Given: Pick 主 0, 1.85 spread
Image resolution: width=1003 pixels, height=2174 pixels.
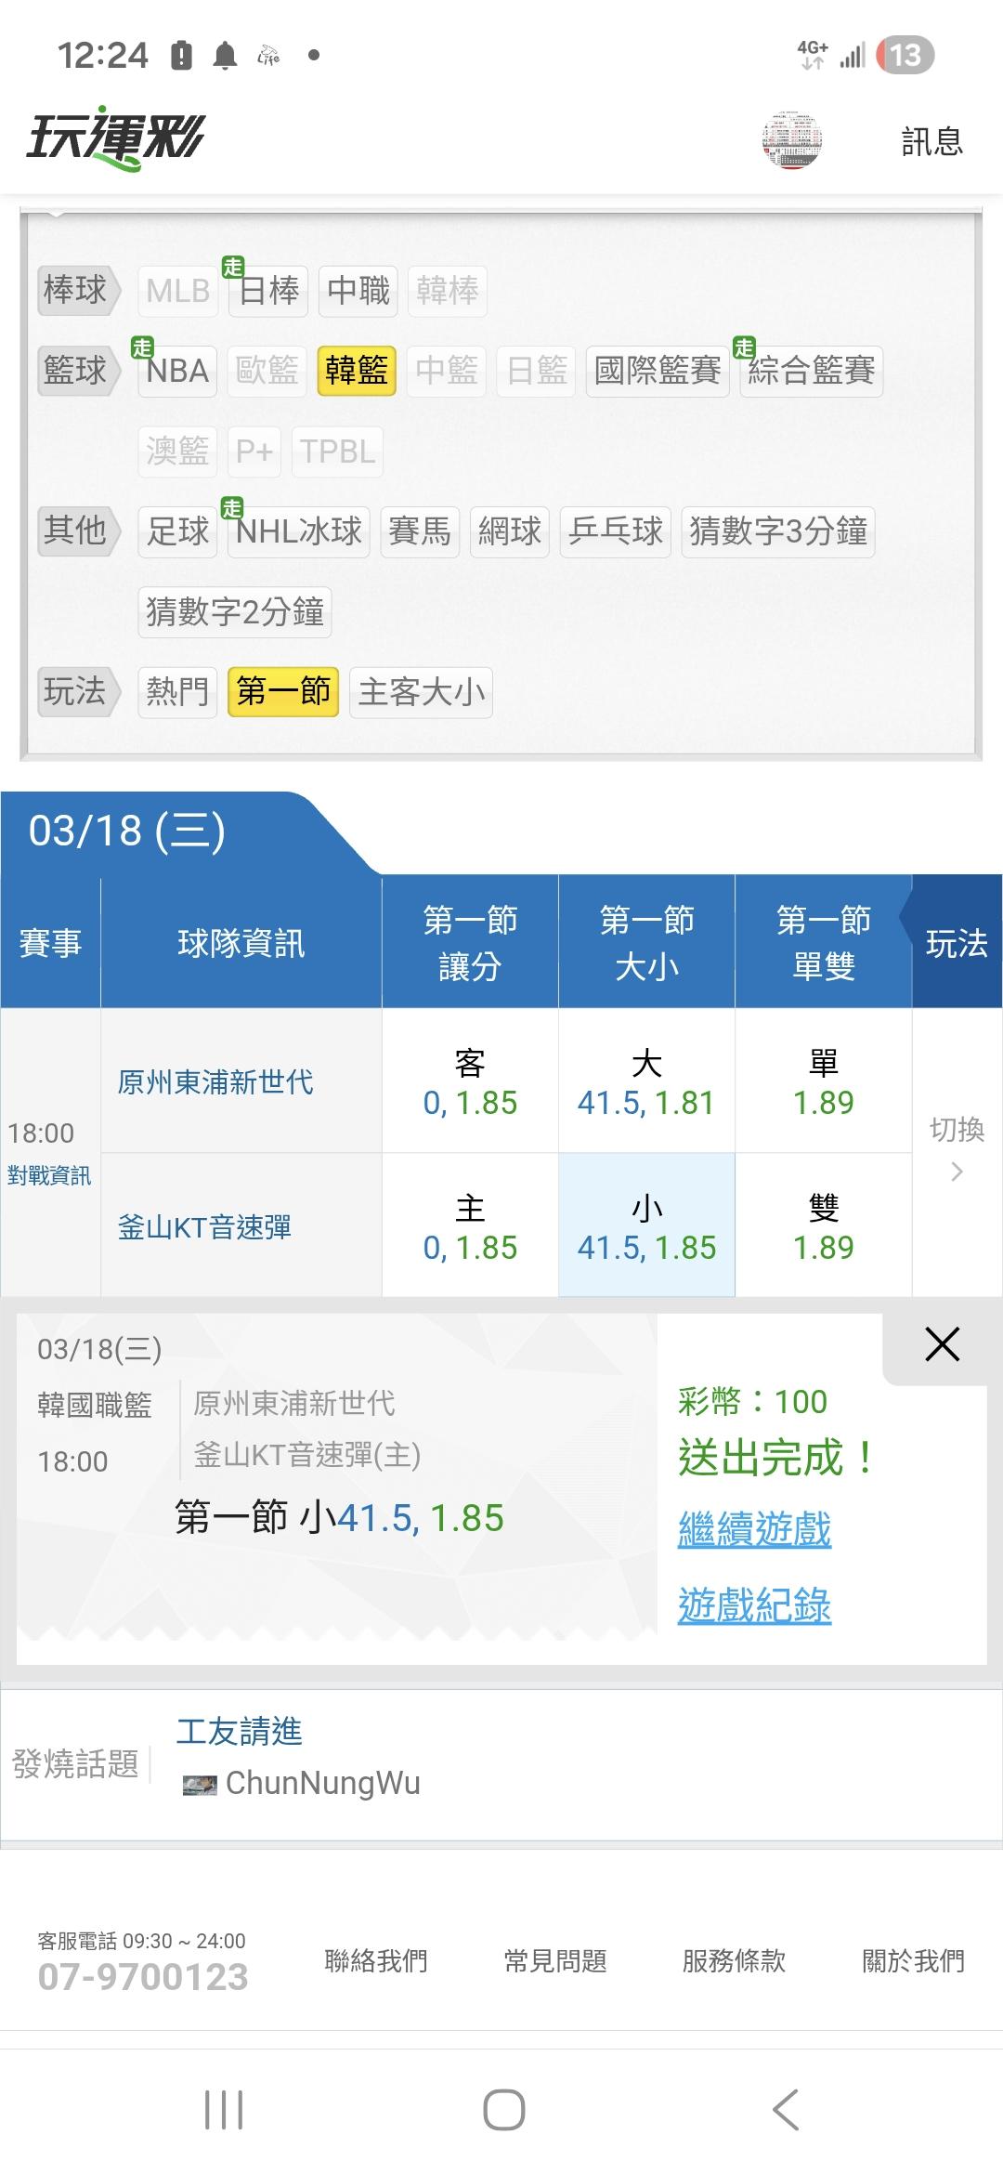Looking at the screenshot, I should click(470, 1226).
